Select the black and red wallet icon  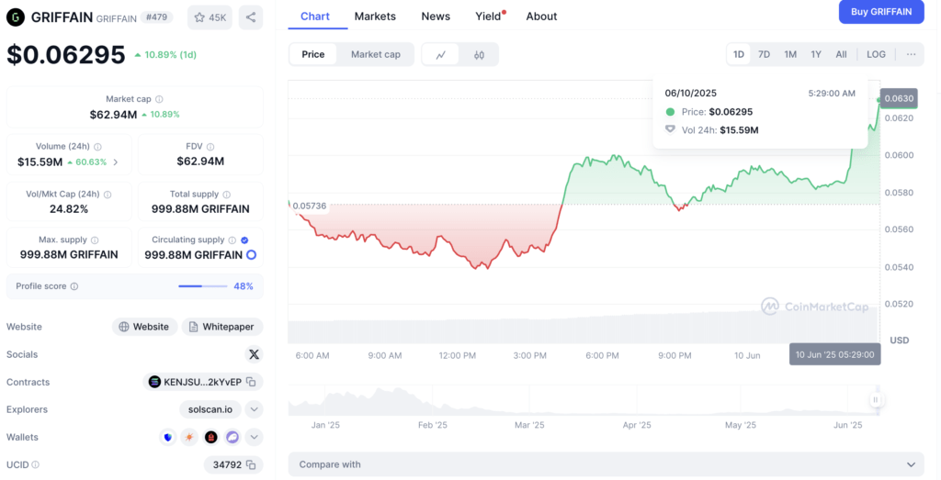[210, 438]
